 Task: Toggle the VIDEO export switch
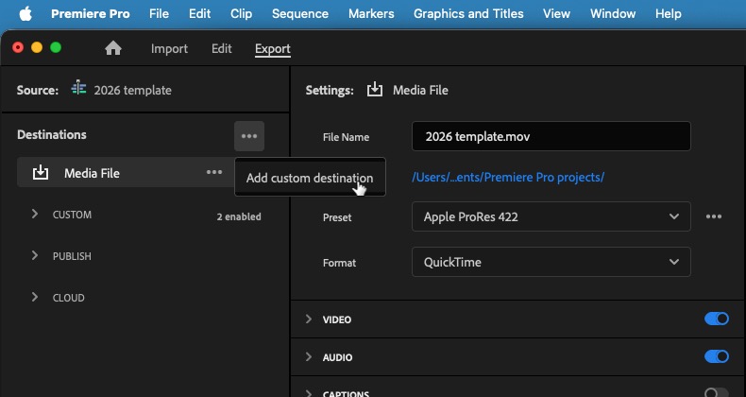pos(717,319)
